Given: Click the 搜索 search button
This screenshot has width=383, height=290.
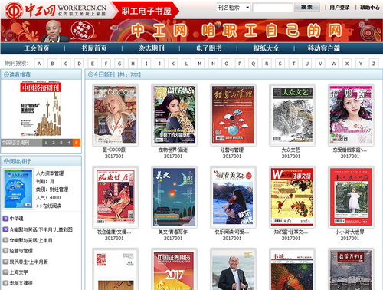Looking at the screenshot, I should coord(306,8).
